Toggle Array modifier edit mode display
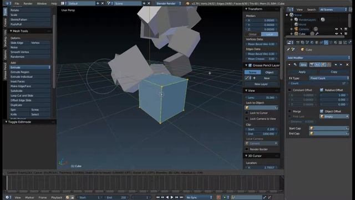Screen dimensions: 355x200 (x=323, y=64)
